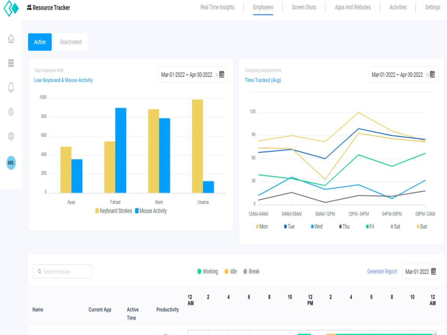This screenshot has height=335, width=447.
Task: Click Usama's yellow Keyboard Strokes bar
Action: click(x=197, y=146)
